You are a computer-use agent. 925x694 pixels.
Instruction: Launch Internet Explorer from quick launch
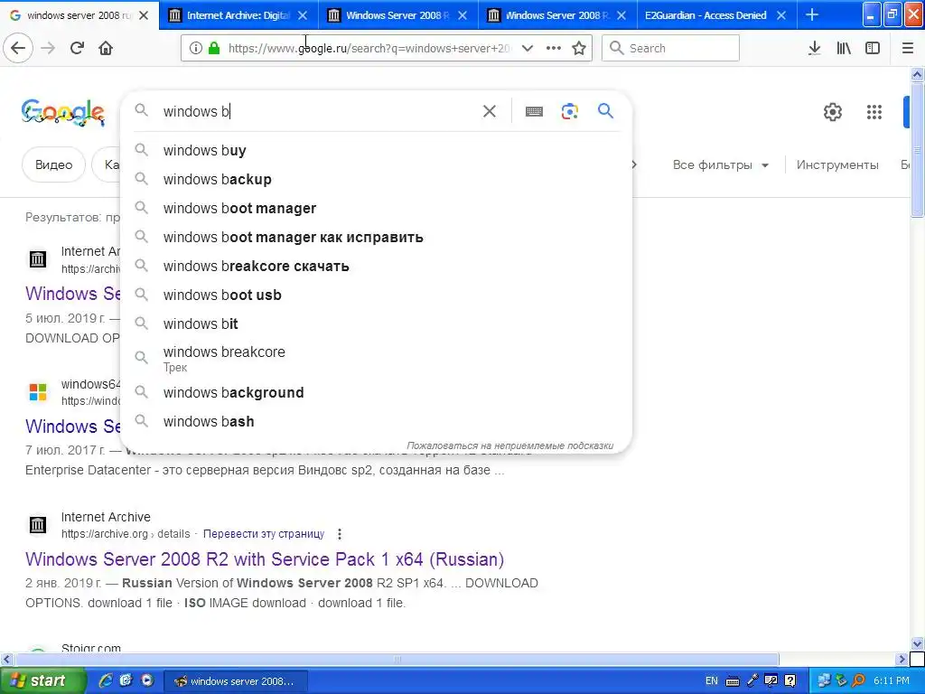pos(106,680)
